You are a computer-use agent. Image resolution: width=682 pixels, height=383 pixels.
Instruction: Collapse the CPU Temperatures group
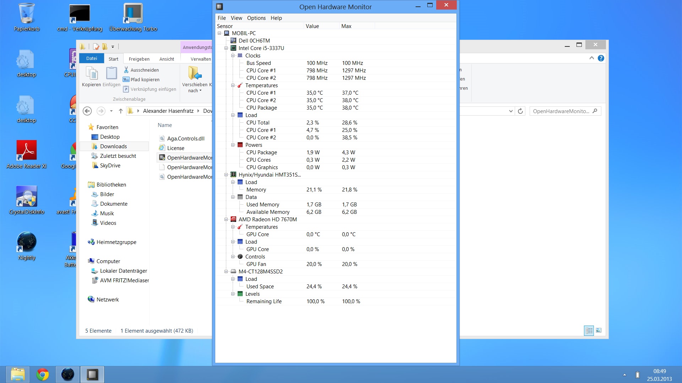coord(233,85)
